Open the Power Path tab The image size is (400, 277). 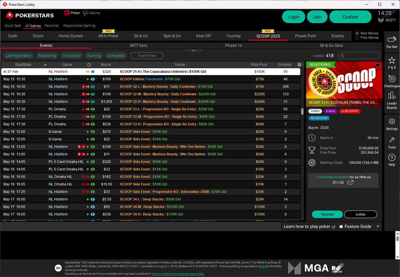click(305, 36)
